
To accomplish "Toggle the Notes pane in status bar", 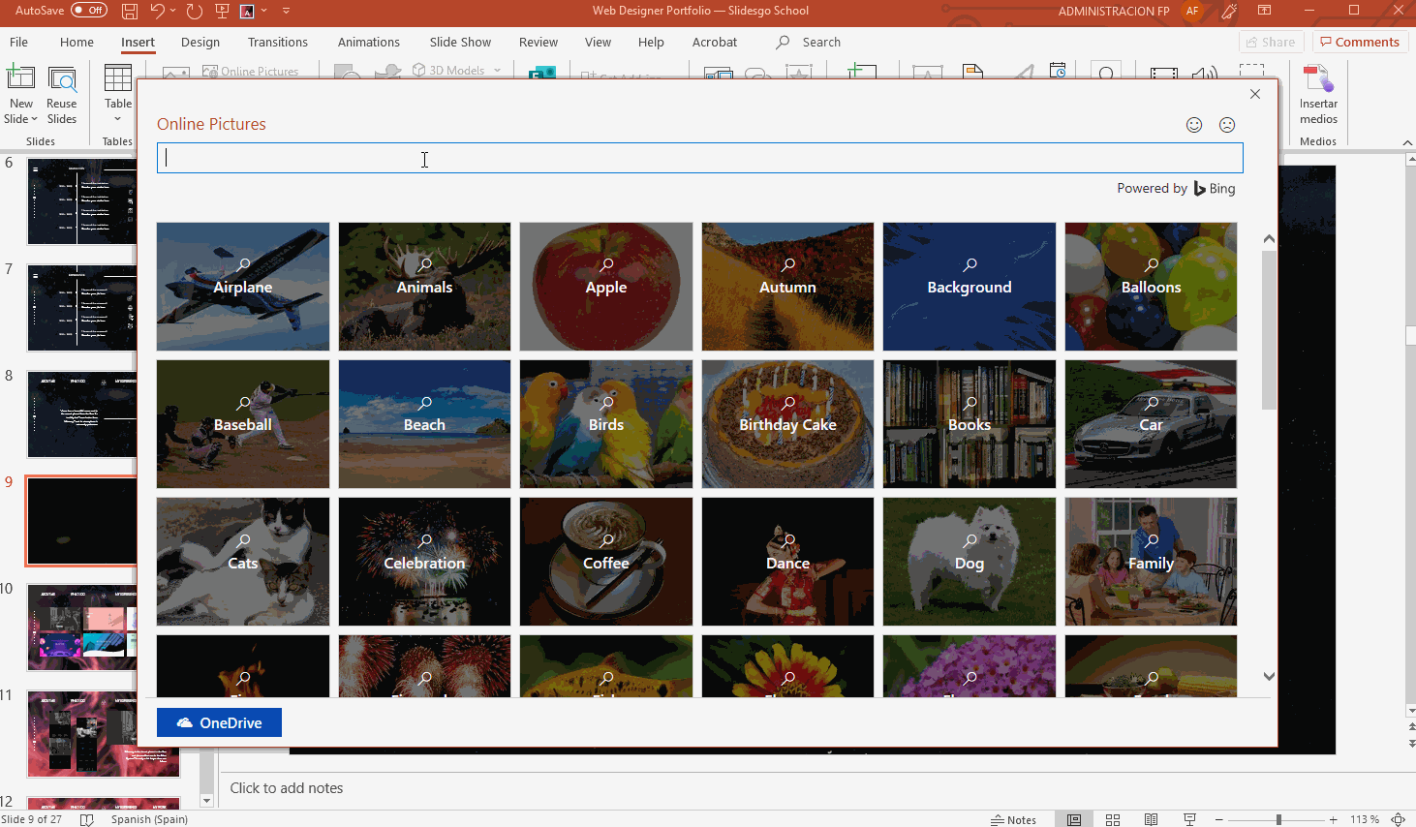I will pos(1013,819).
